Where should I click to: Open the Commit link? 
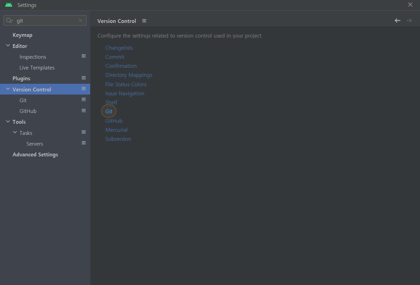[x=115, y=57]
